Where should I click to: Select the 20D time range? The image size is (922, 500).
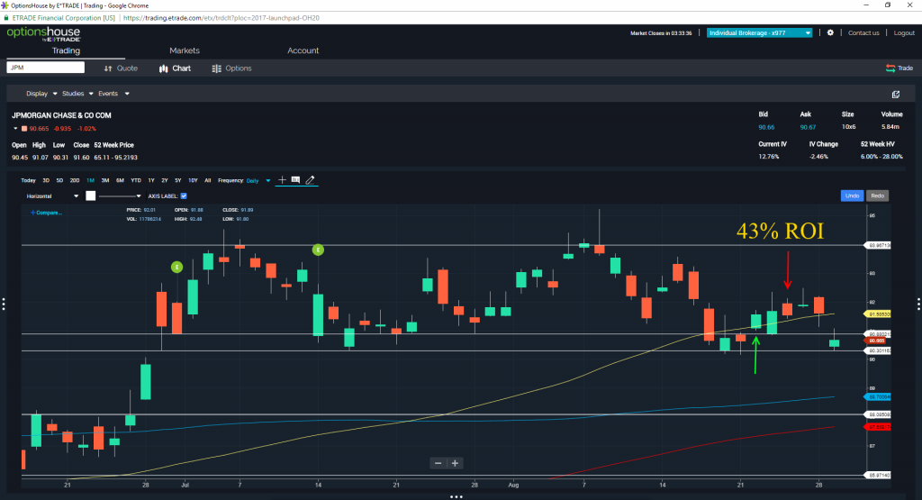coord(75,180)
